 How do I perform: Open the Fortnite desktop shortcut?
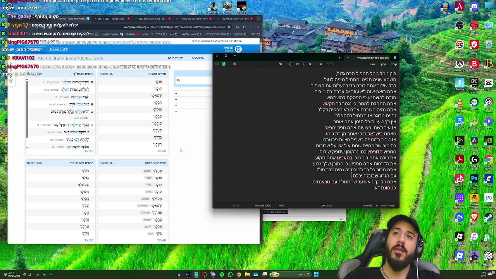(460, 85)
